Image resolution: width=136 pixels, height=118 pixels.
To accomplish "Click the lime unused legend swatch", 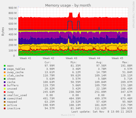I will pos(5,89).
